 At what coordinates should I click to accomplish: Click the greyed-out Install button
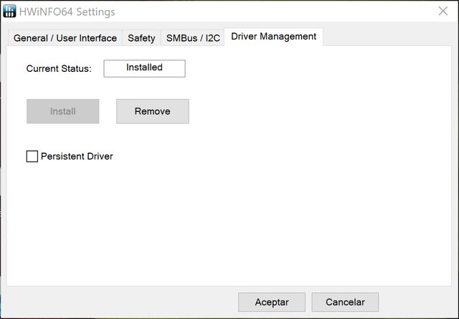pyautogui.click(x=63, y=111)
